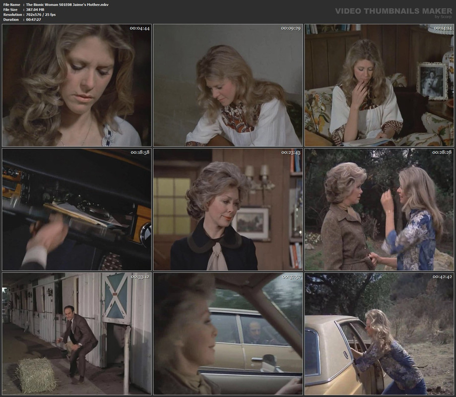
Task: Select the file name text ending in .mkv
Action: pyautogui.click(x=67, y=4)
